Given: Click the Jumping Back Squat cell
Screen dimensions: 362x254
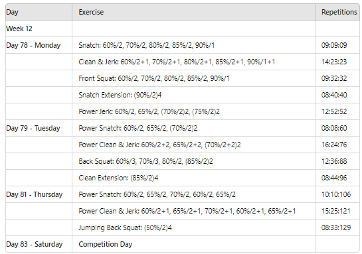Looking at the screenshot, I should point(193,227).
